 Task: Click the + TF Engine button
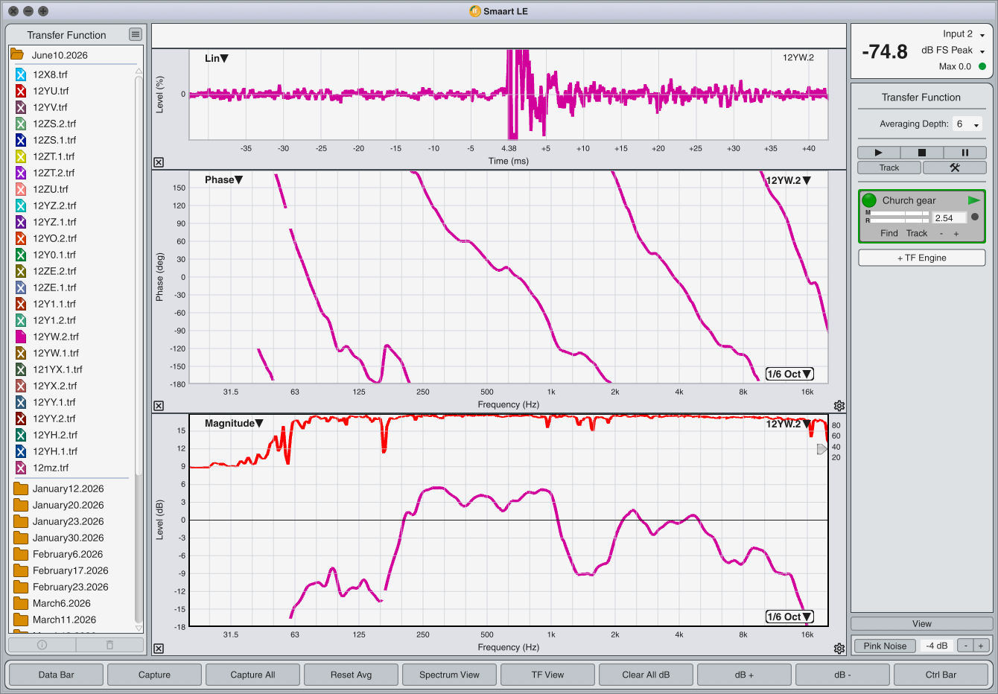(922, 258)
